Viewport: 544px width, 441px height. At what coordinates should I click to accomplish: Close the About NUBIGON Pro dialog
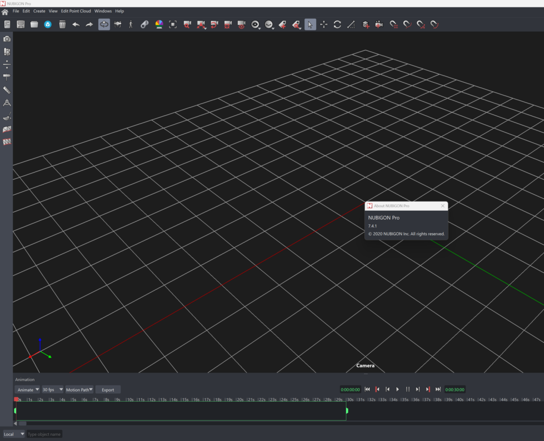point(443,206)
